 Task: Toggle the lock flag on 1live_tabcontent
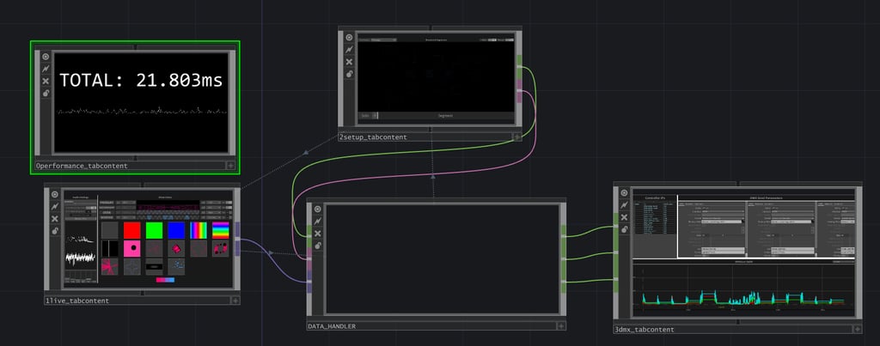[55, 231]
